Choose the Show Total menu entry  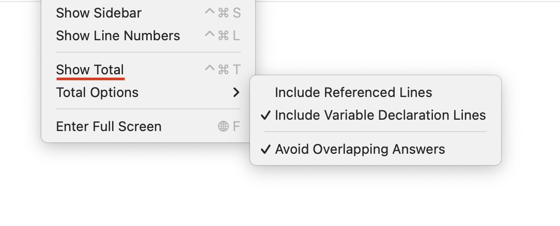(148, 70)
